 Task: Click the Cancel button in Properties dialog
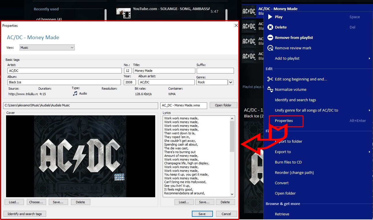226,214
